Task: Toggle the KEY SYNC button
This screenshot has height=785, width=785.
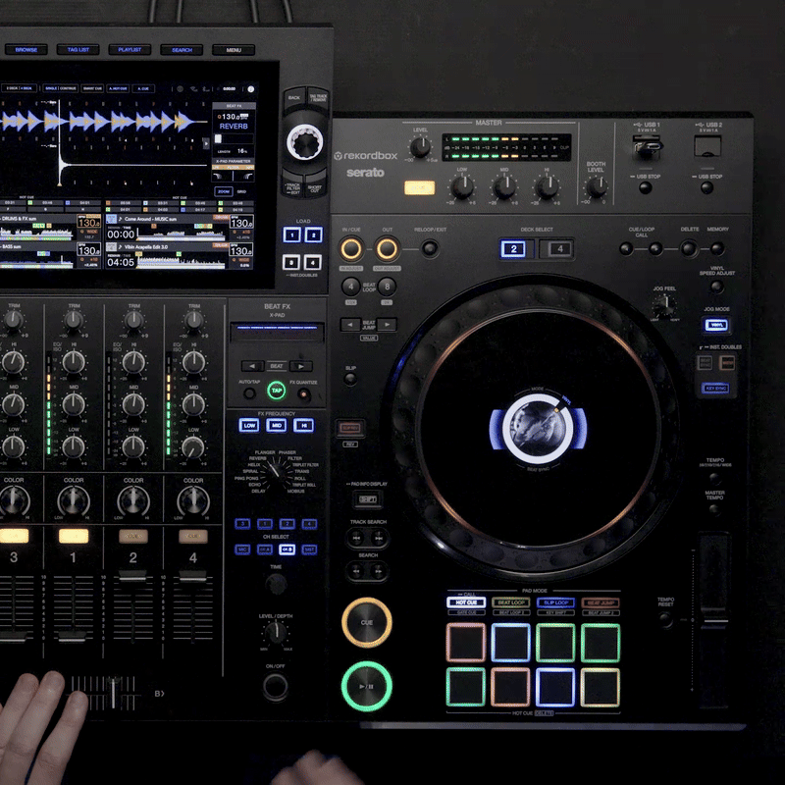Action: tap(715, 388)
